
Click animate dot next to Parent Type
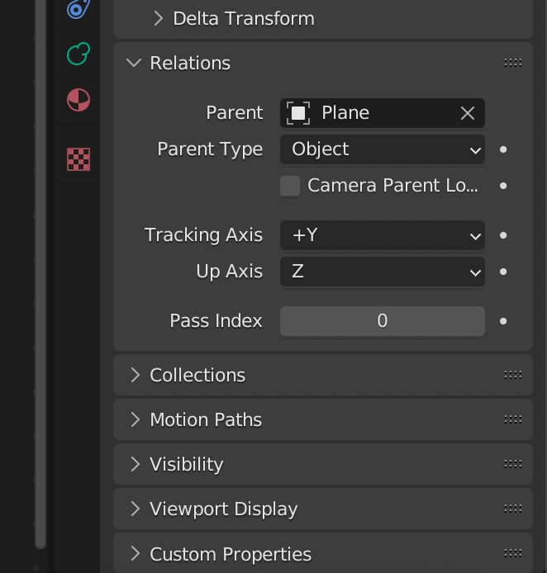503,149
